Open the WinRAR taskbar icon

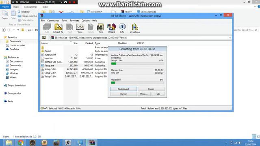coord(91,142)
